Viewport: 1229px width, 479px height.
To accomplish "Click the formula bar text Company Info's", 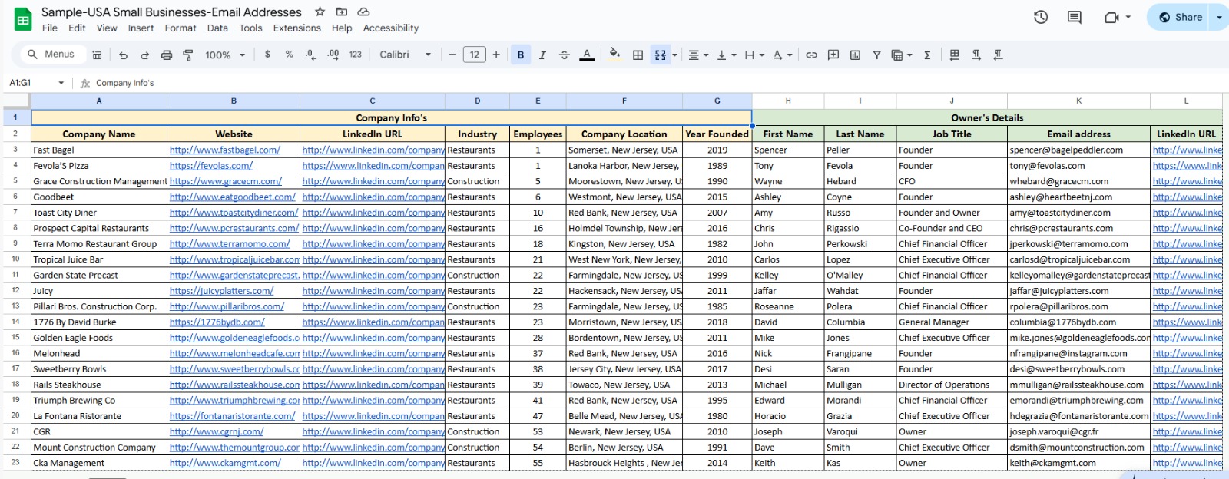I will tap(124, 83).
